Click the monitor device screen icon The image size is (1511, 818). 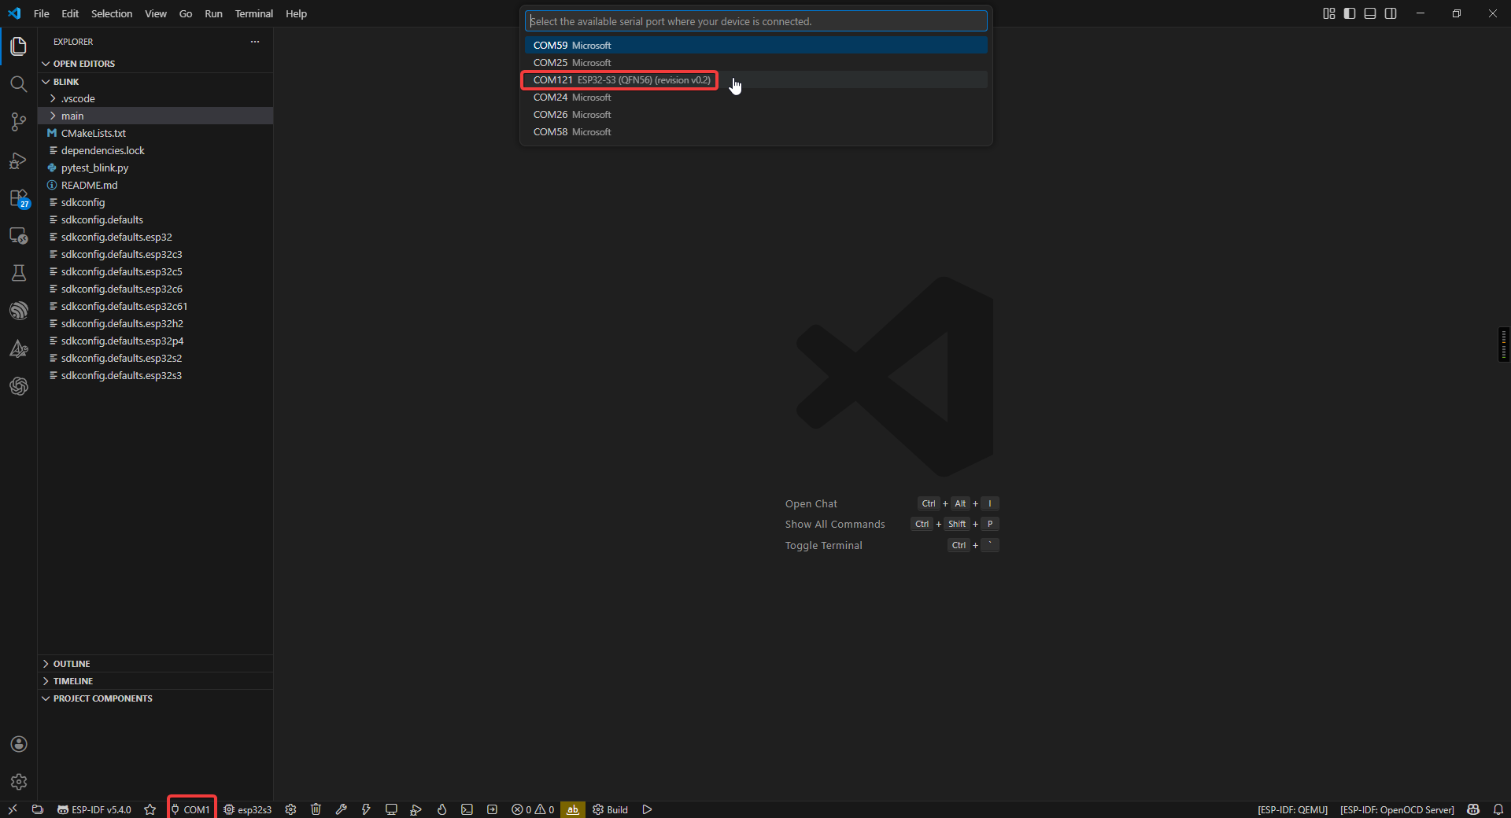point(391,809)
